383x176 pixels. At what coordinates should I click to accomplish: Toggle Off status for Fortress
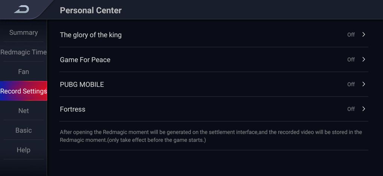point(351,109)
